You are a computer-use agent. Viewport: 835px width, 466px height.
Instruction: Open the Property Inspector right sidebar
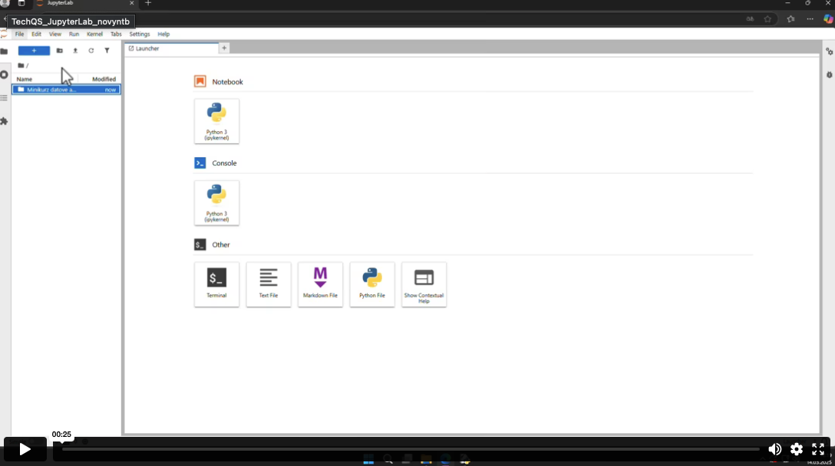[x=829, y=51]
